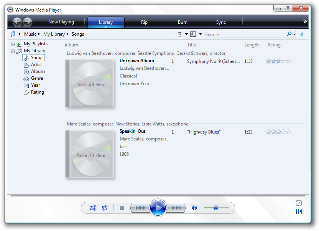The width and height of the screenshot is (319, 231).
Task: Click the My Library breadcrumb
Action: pos(54,34)
